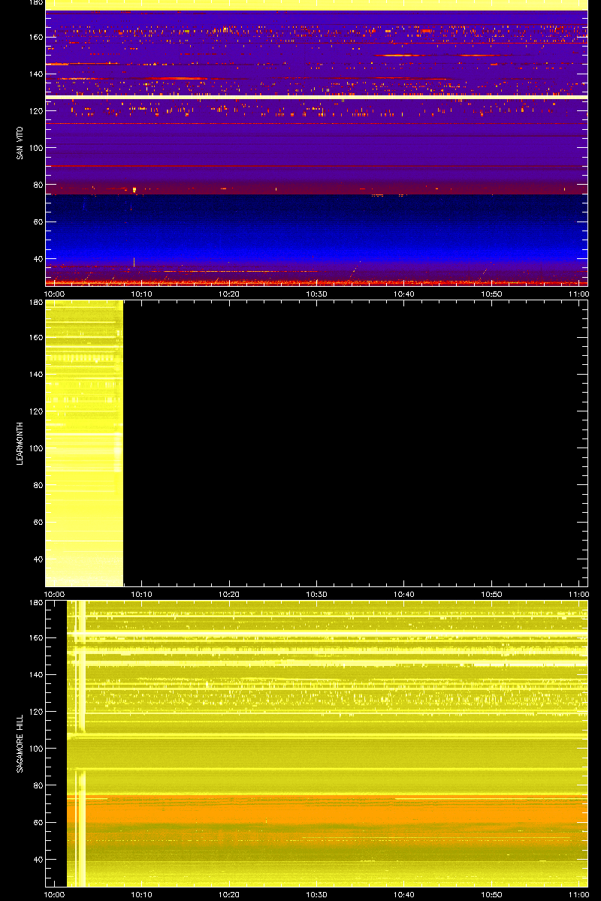The width and height of the screenshot is (601, 901).
Task: Select the San Vito spectrogram plot
Action: 316,143
